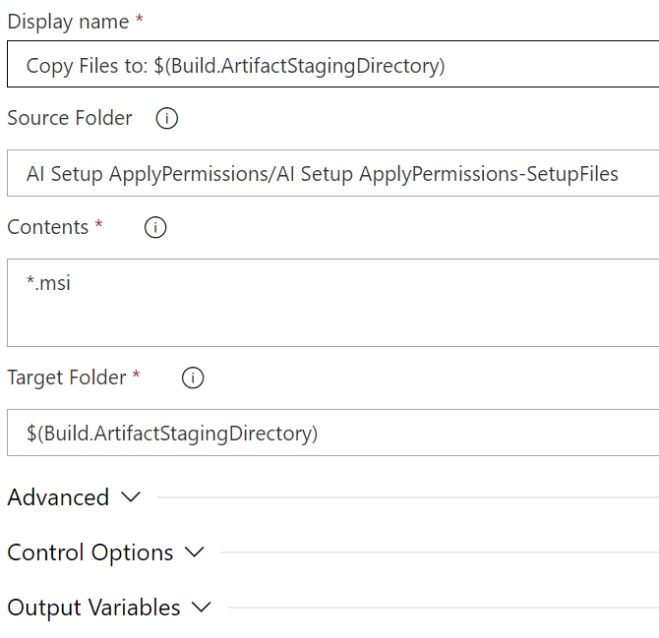The height and width of the screenshot is (638, 659).
Task: Click into the Display name field
Action: coord(332,64)
